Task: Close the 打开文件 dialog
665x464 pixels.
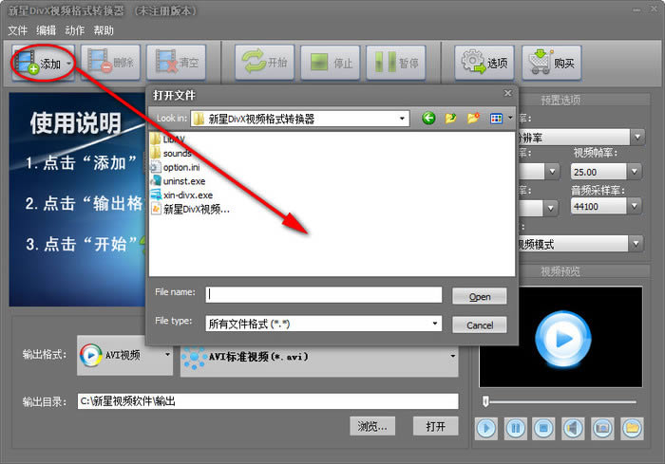Action: click(507, 93)
